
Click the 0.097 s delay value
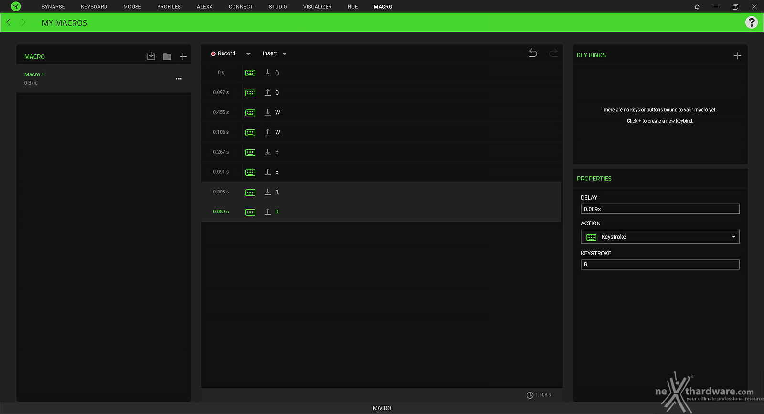tap(221, 92)
